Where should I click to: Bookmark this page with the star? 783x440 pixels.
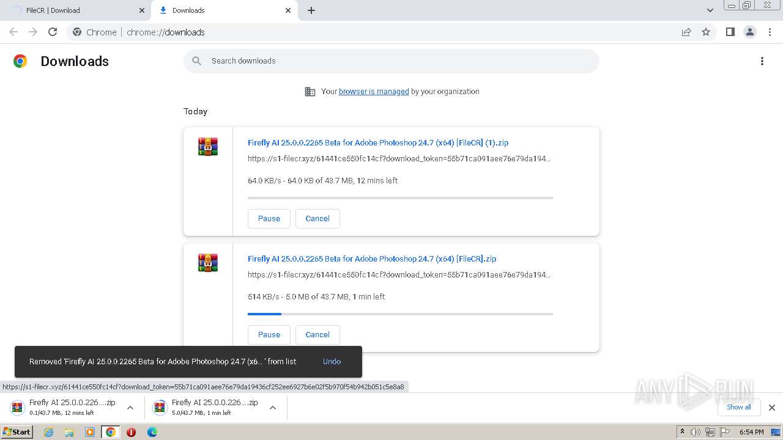click(706, 32)
